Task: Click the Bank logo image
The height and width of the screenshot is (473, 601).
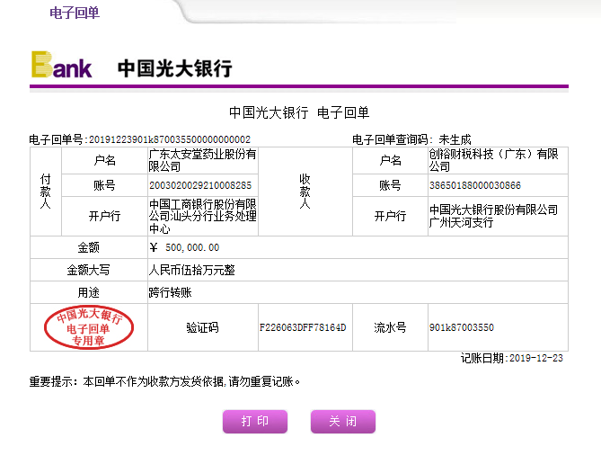Action: tap(61, 65)
